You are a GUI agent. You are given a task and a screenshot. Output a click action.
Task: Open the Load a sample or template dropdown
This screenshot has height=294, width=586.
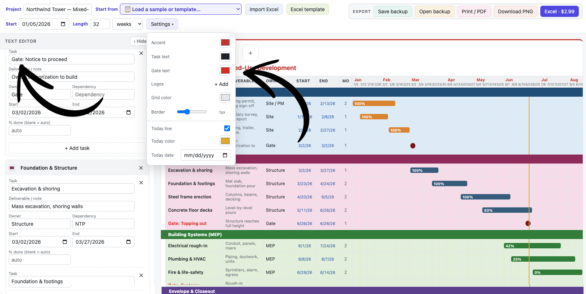click(181, 9)
